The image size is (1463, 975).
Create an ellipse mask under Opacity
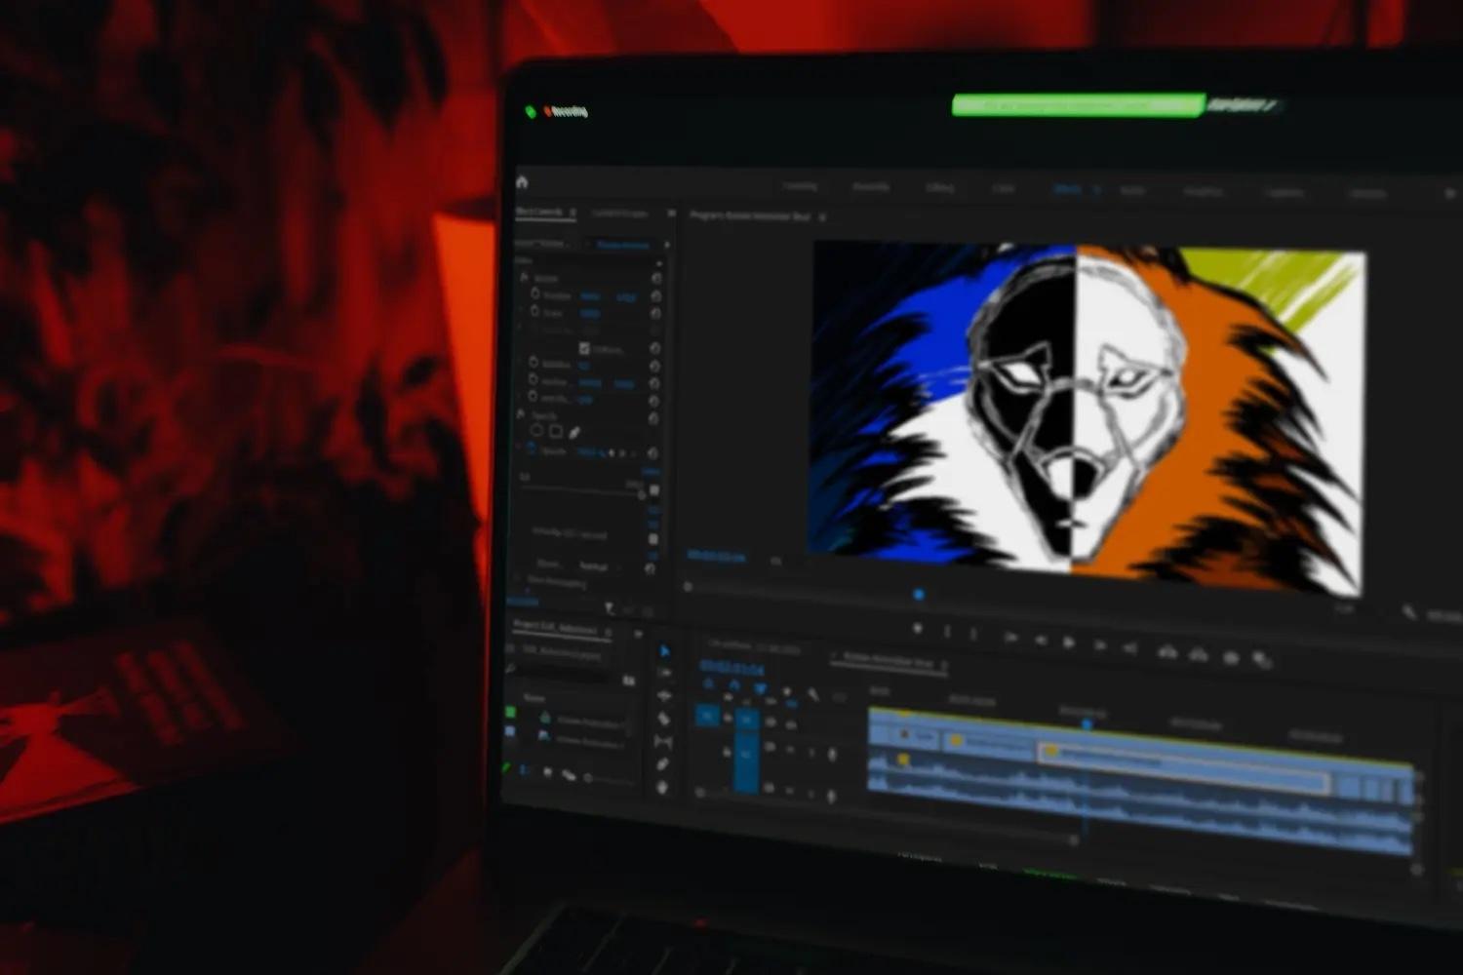click(x=536, y=431)
